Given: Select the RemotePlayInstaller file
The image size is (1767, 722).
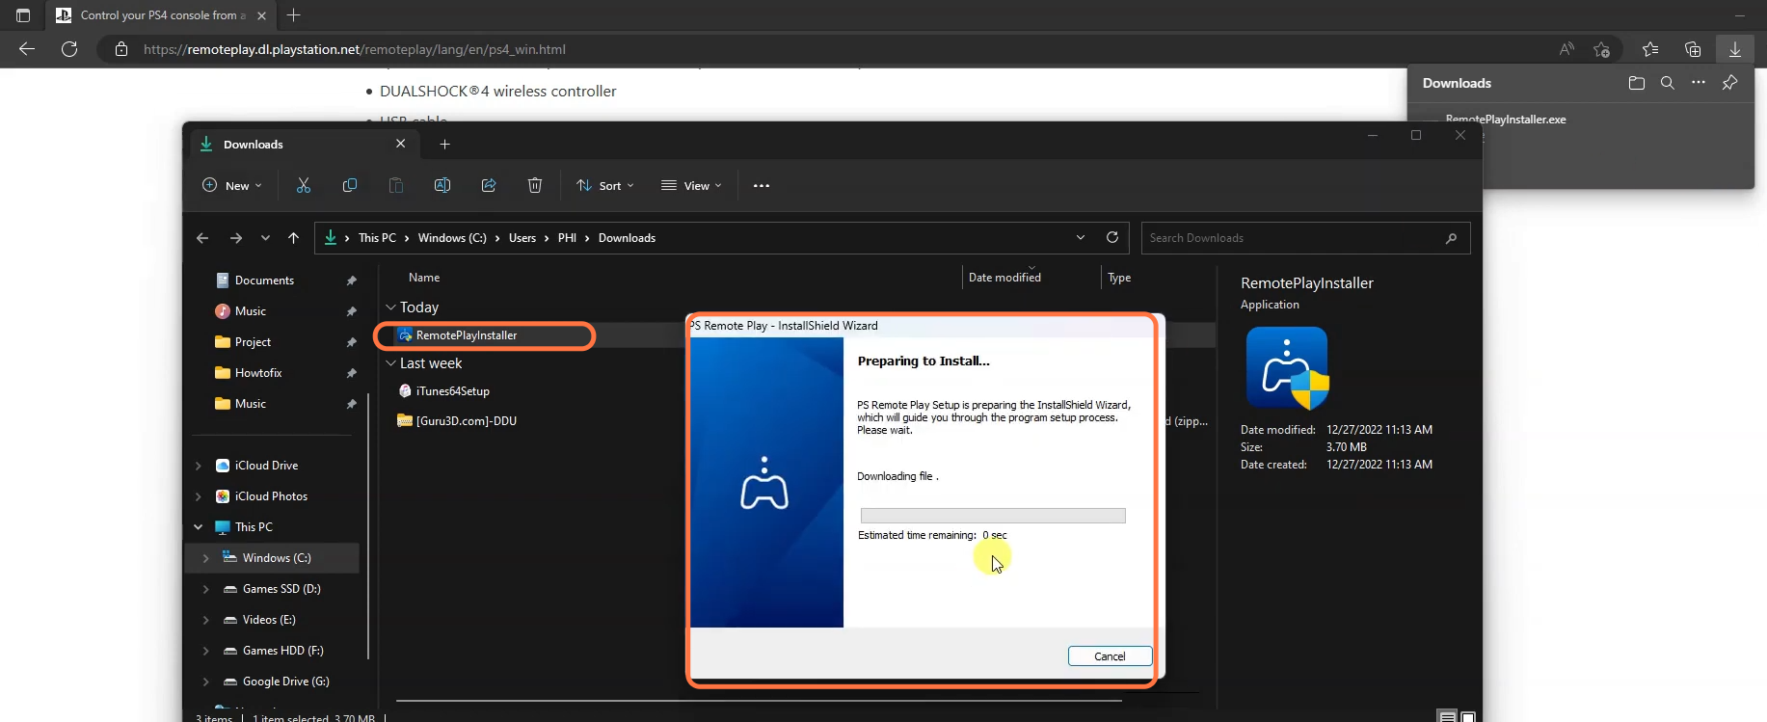Looking at the screenshot, I should coord(467,335).
